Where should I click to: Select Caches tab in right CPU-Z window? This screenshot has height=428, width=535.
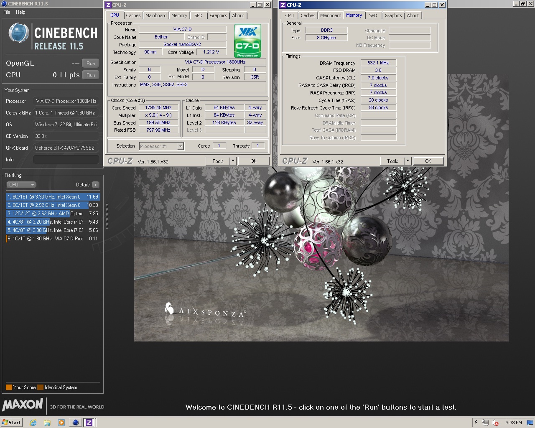[x=308, y=15]
